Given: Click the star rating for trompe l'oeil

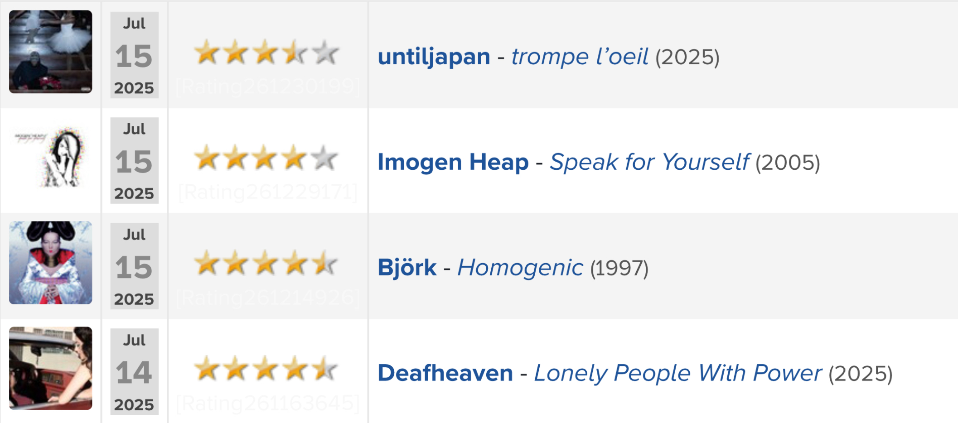Looking at the screenshot, I should tap(266, 53).
